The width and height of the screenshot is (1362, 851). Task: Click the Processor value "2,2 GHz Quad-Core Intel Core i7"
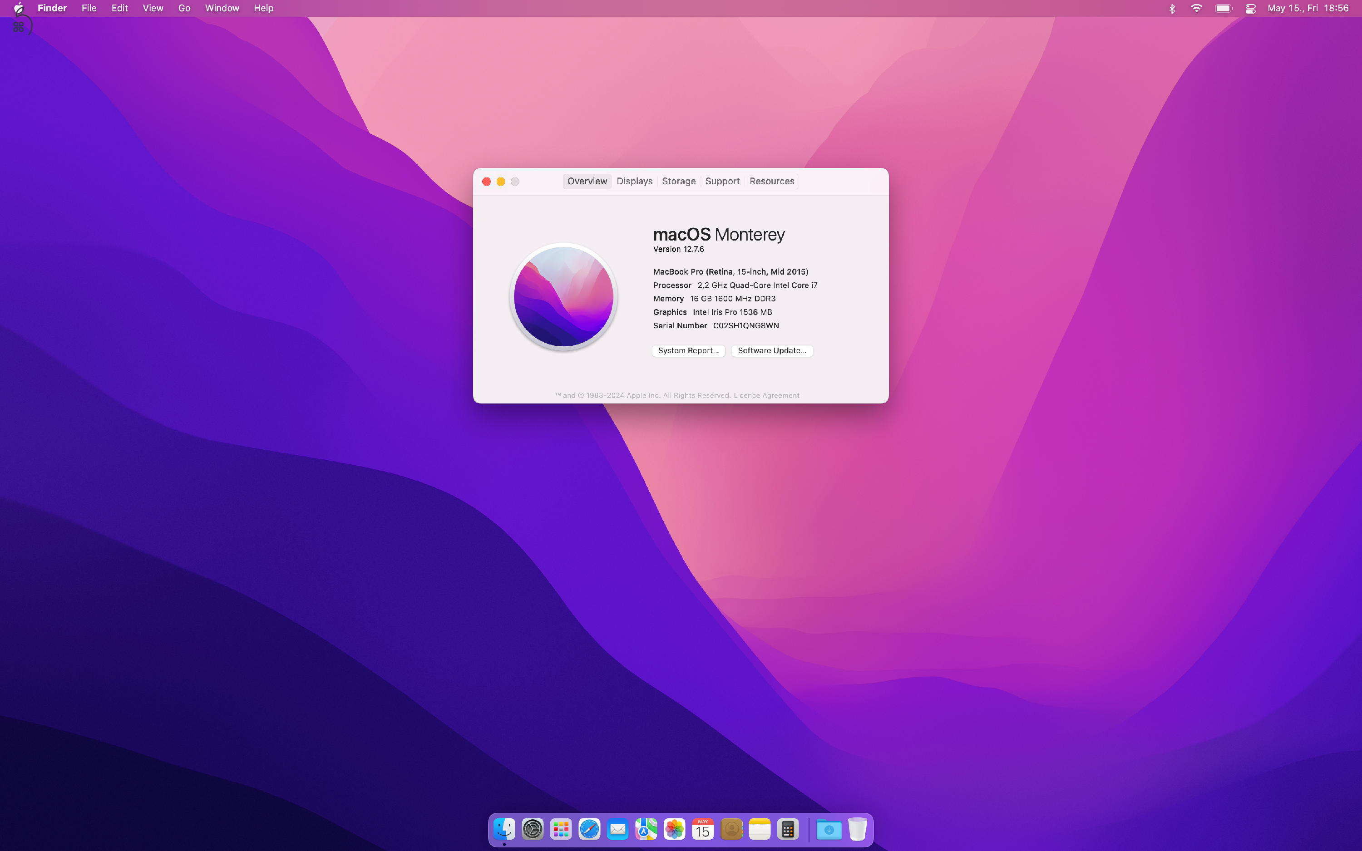pos(757,285)
